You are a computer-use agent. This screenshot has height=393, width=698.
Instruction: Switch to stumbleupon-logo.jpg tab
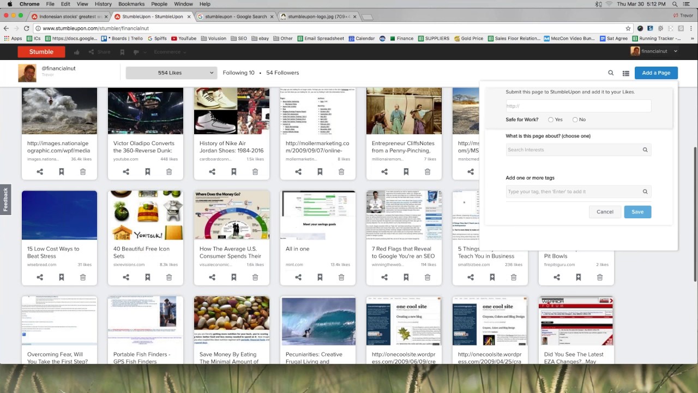coord(318,16)
